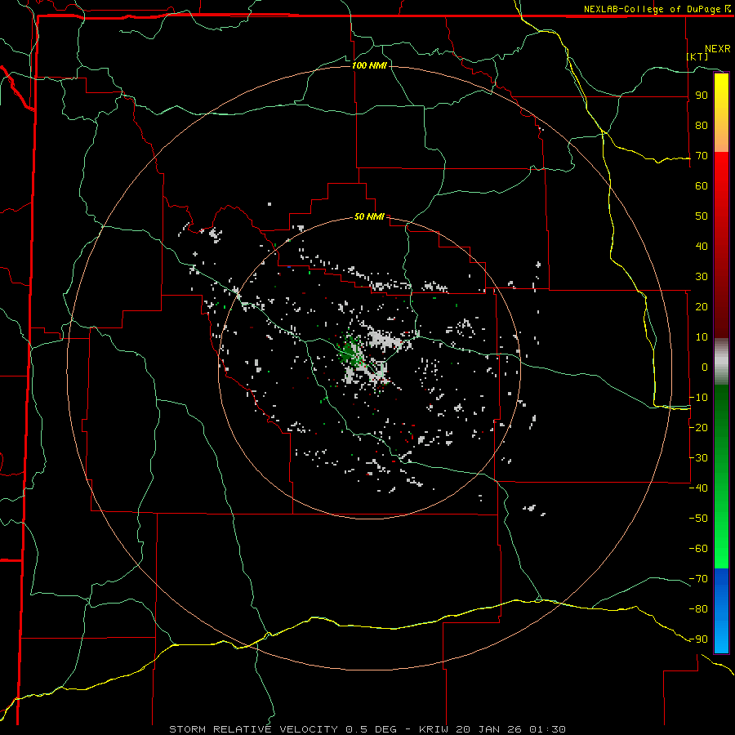This screenshot has height=735, width=735.
Task: Click the -10 value on velocity scale
Action: [698, 398]
